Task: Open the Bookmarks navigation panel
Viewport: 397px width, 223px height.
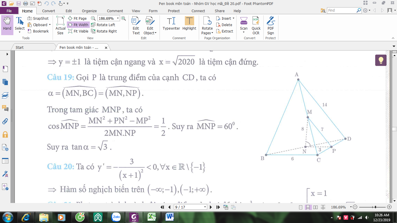Action: (5, 69)
